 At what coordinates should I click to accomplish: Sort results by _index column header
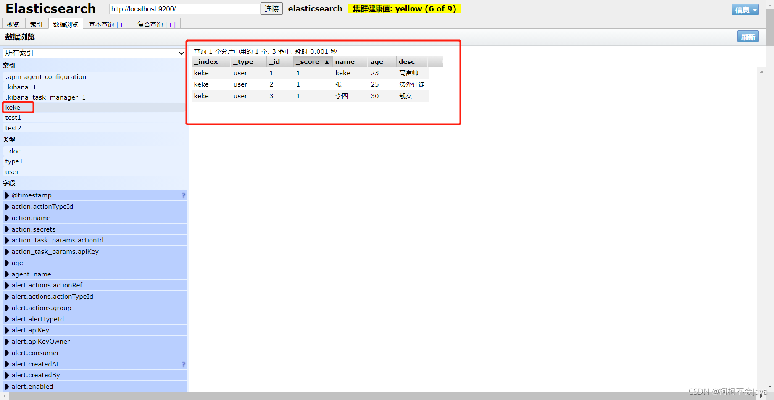coord(211,62)
